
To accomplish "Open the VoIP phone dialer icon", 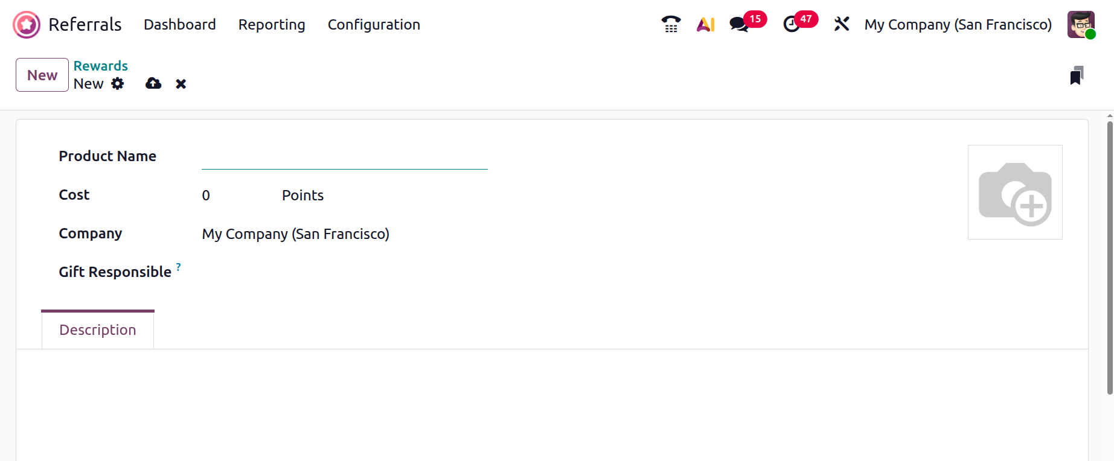I will coord(671,25).
